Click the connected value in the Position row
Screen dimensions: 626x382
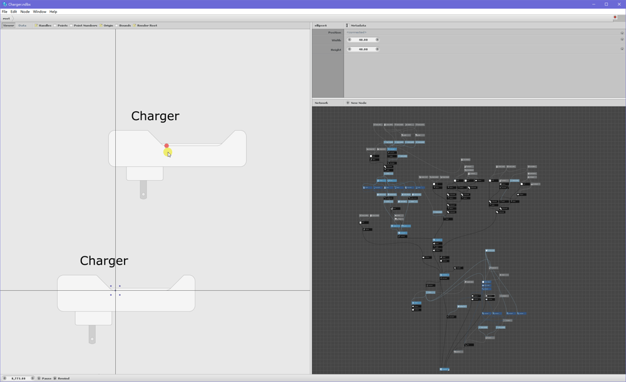(x=356, y=33)
